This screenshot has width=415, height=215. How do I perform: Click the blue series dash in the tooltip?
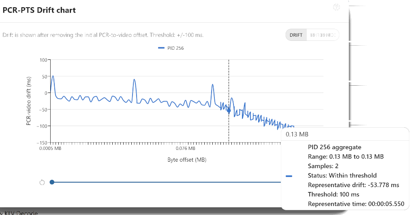pos(289,176)
